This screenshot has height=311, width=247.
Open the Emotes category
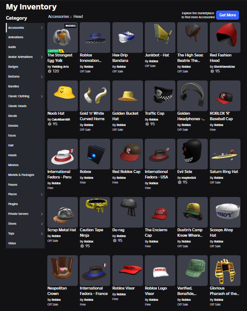pyautogui.click(x=25, y=126)
